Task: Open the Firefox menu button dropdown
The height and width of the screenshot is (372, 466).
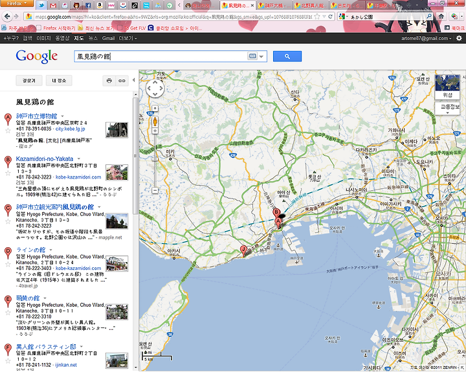Action: [17, 3]
